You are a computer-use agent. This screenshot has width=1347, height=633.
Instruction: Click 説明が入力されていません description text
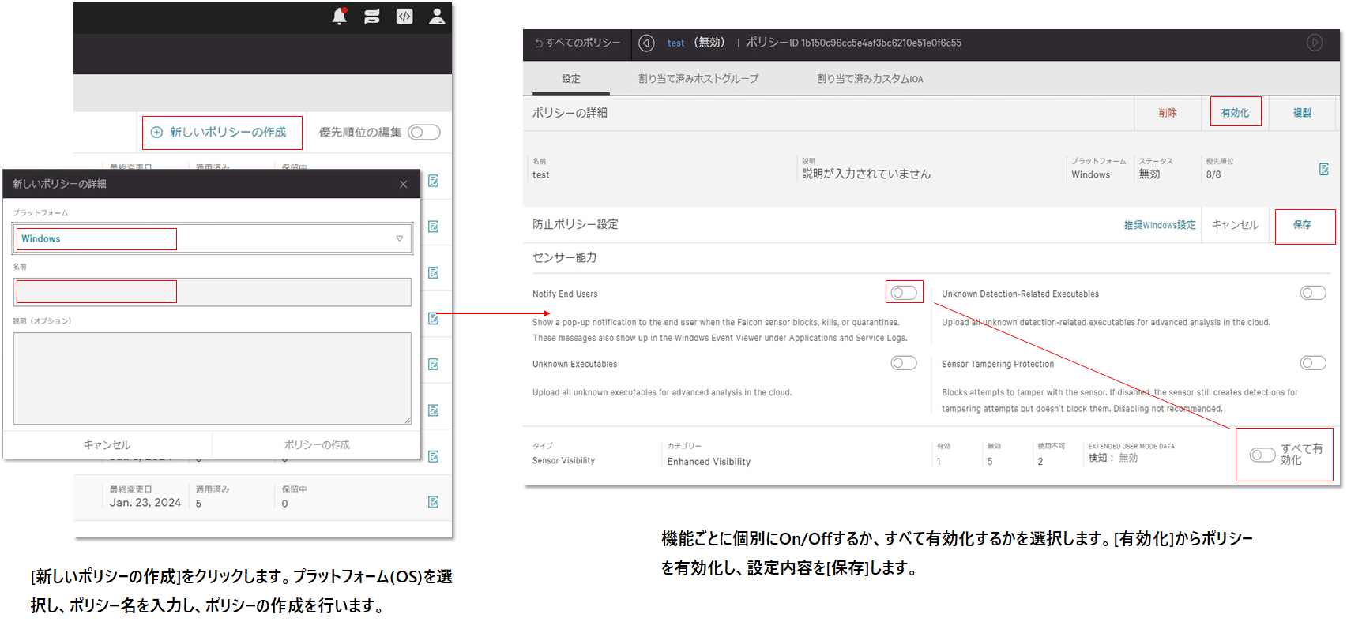click(x=867, y=174)
